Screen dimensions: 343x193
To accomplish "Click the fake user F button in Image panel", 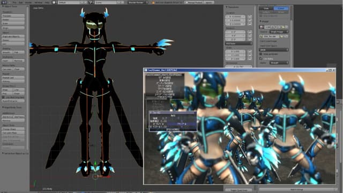I will click(x=276, y=27).
